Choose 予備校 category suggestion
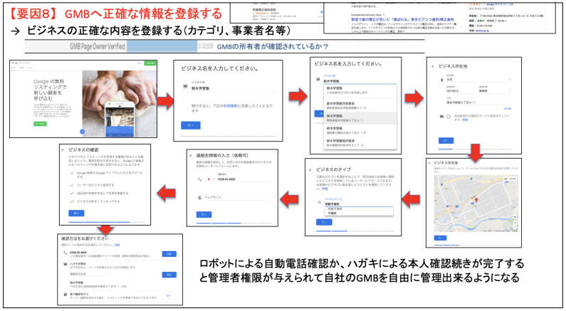 (358, 214)
